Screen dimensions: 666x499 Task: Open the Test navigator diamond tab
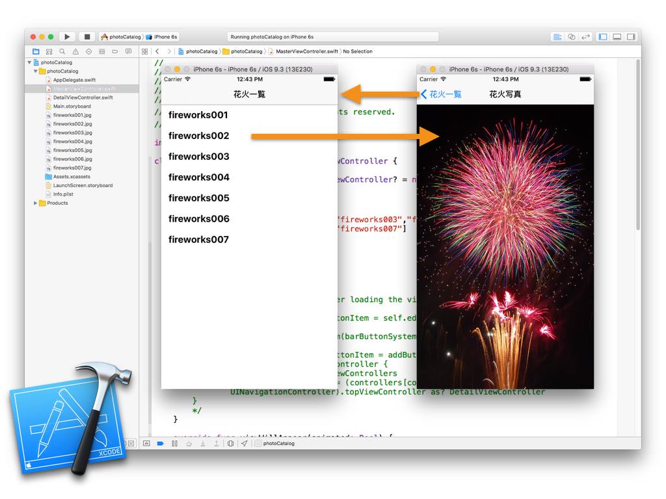[88, 51]
